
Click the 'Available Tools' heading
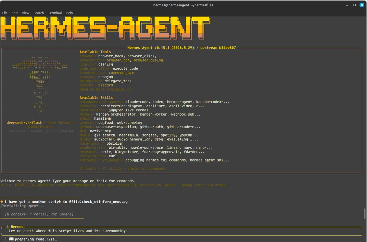[x=95, y=52]
